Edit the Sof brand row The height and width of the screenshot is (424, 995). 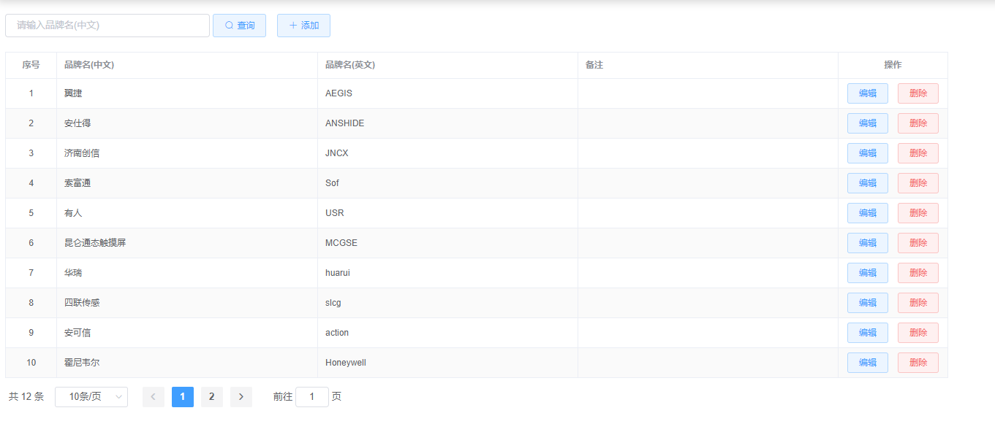click(867, 183)
